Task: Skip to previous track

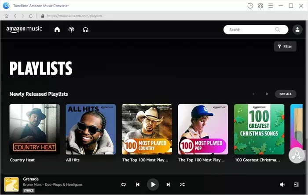Action: [138, 184]
